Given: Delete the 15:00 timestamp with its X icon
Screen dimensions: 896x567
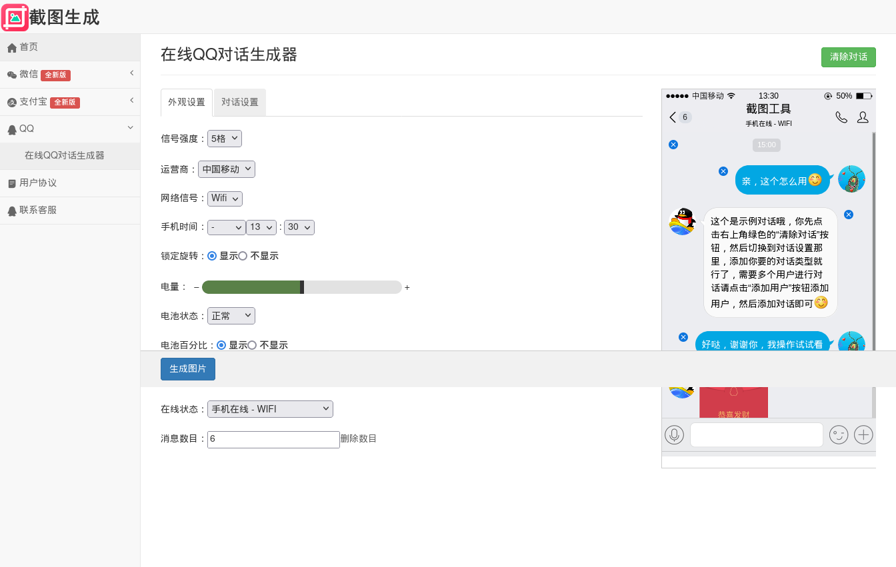Looking at the screenshot, I should coord(673,145).
